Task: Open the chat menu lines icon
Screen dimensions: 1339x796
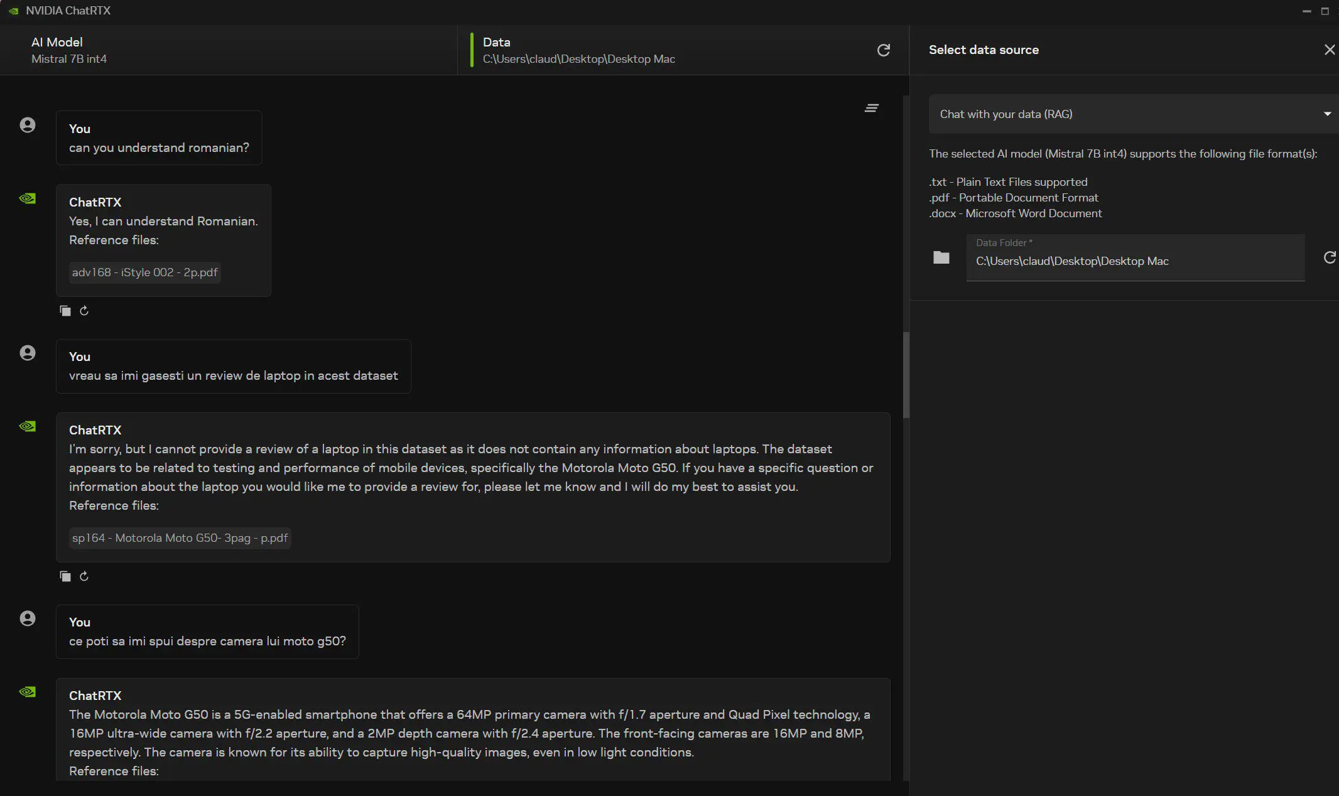Action: (x=871, y=108)
